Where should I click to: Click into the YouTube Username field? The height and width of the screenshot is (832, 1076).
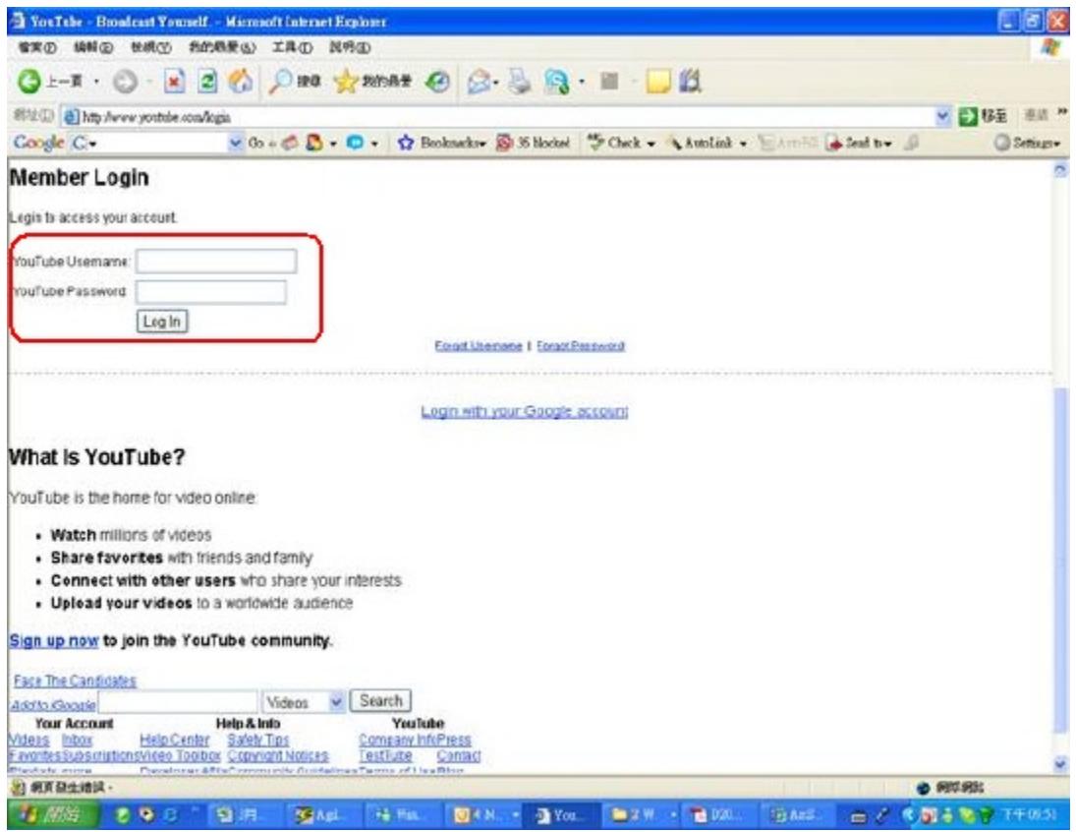click(x=216, y=261)
